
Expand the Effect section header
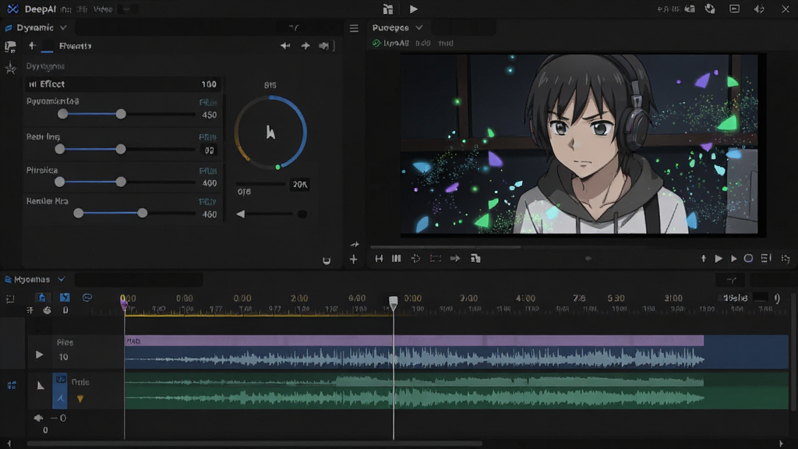pos(122,84)
